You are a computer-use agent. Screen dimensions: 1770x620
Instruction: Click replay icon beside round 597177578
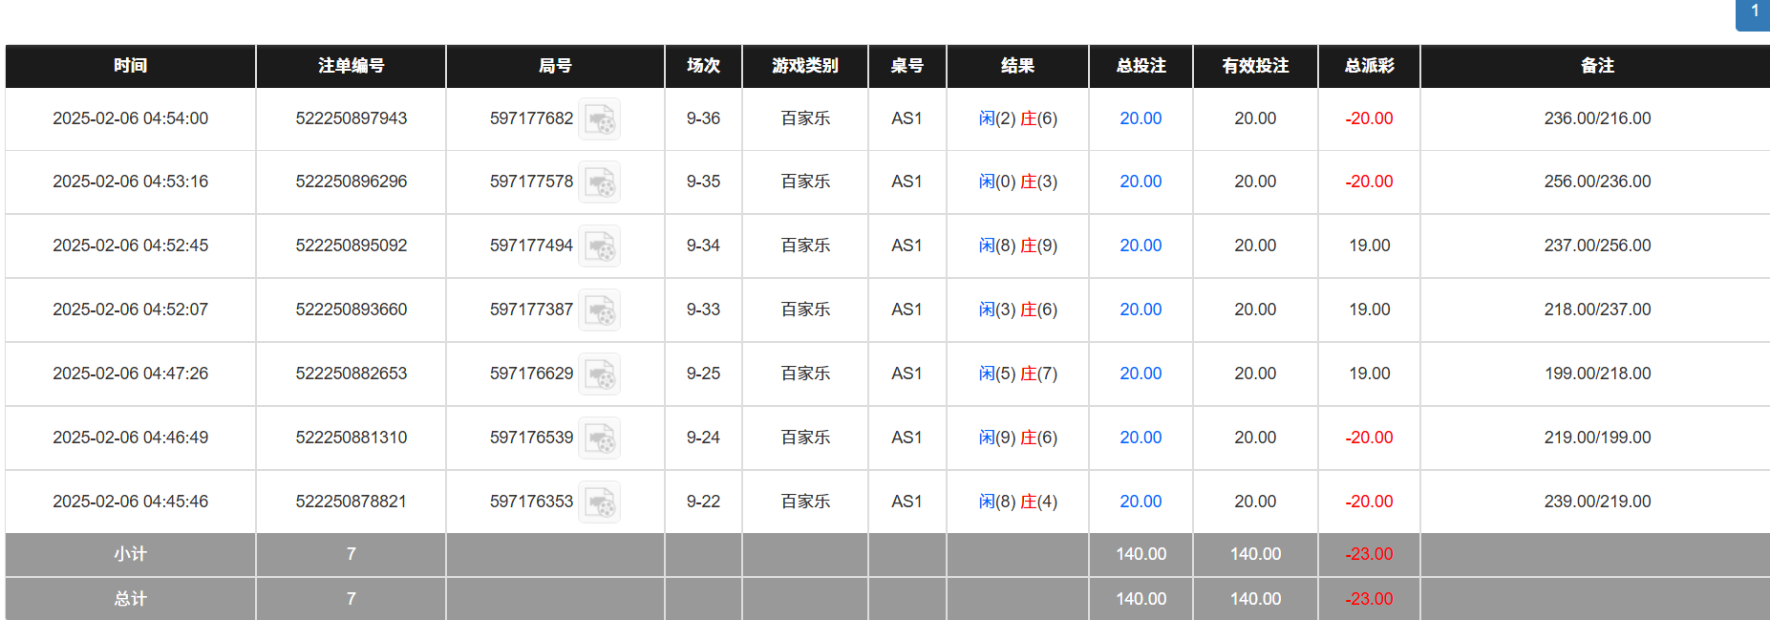point(600,182)
